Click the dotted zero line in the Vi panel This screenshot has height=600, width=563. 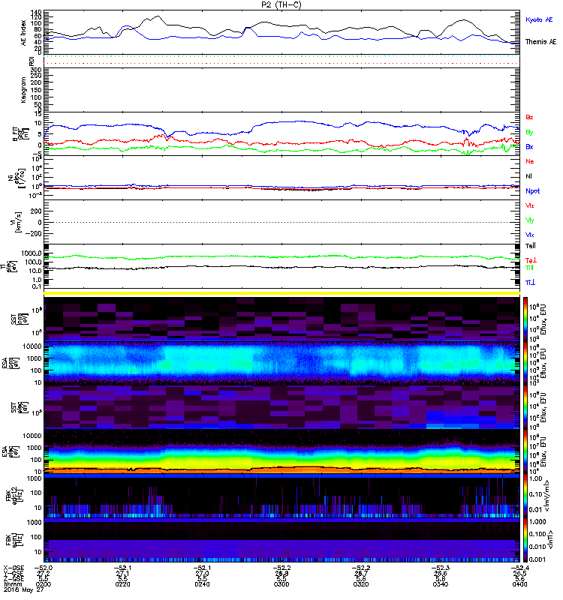(281, 222)
